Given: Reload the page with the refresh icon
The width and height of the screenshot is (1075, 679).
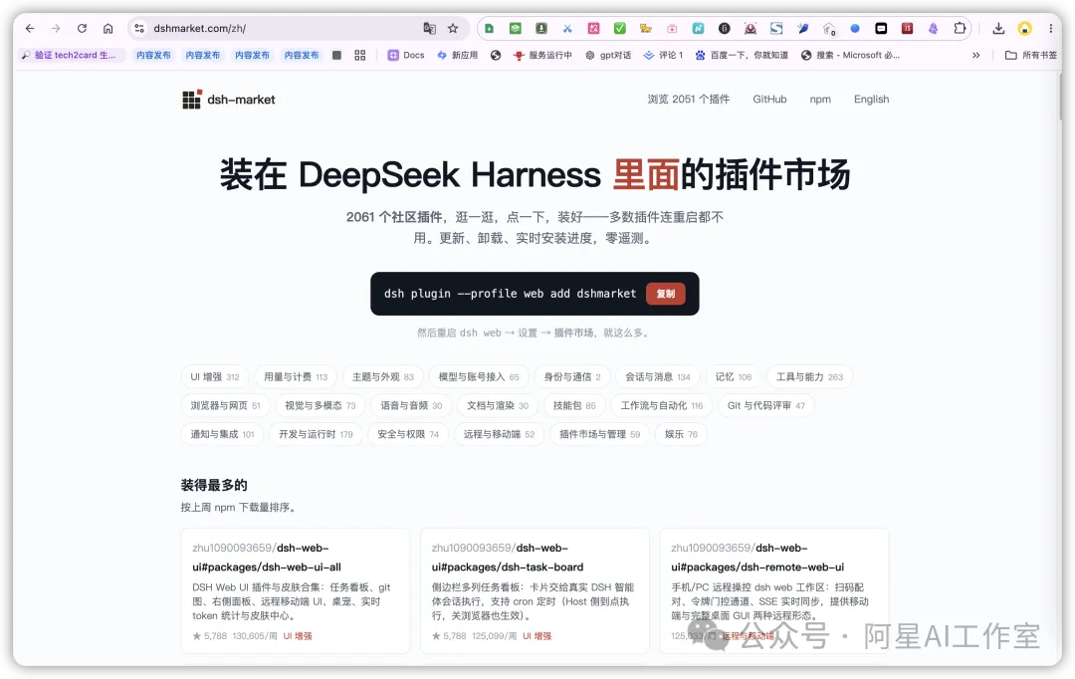Looking at the screenshot, I should coord(82,28).
